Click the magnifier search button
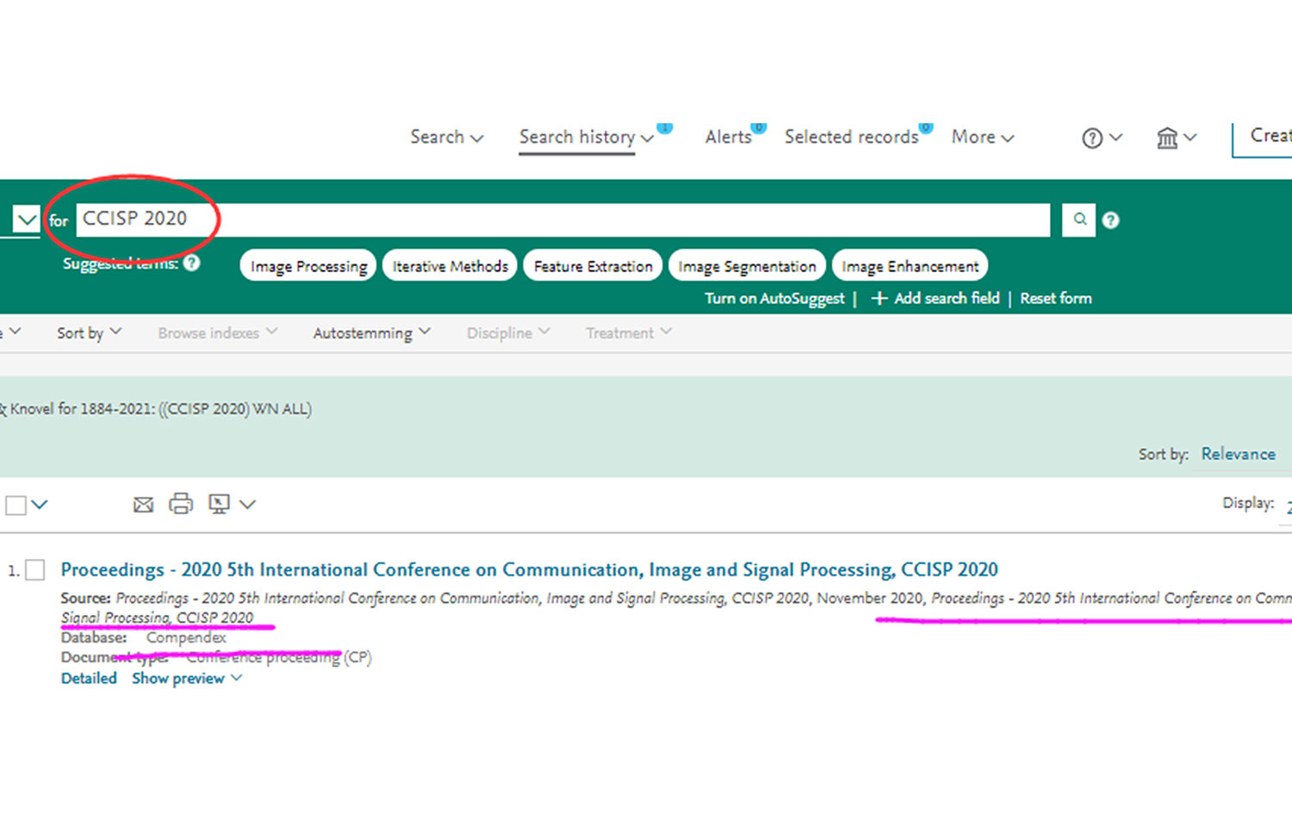The height and width of the screenshot is (831, 1292). click(x=1078, y=220)
